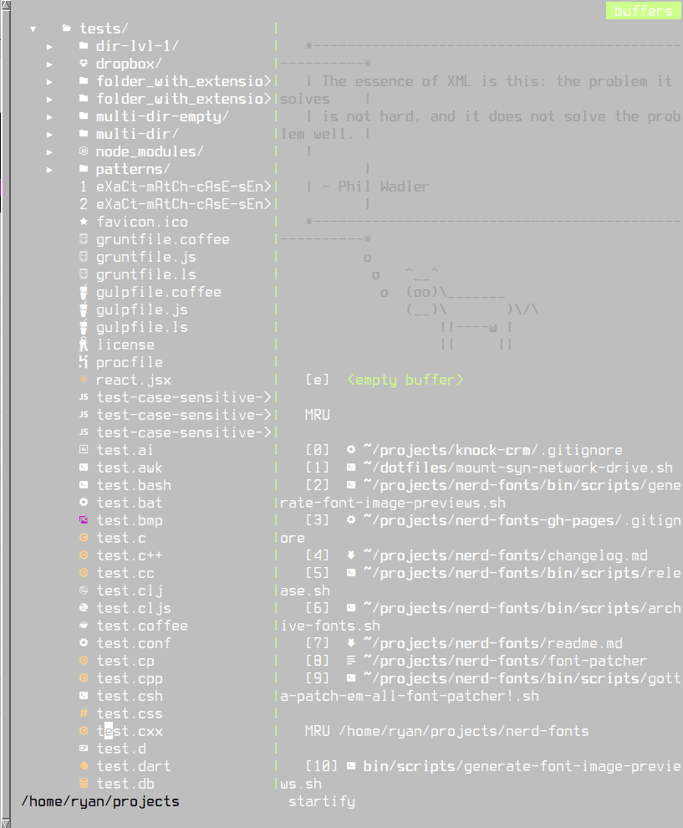Click the /home/ryan/projects status path
683x828 pixels.
point(100,801)
